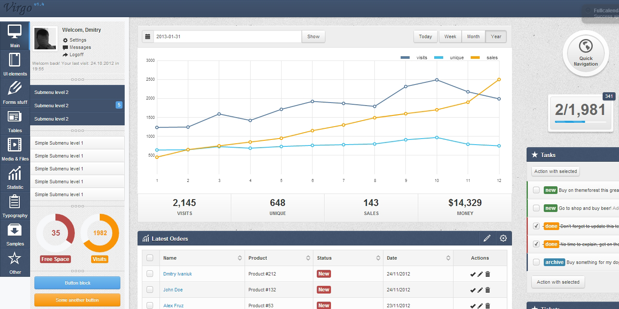
Task: Click the calendar icon beside date field
Action: click(147, 36)
